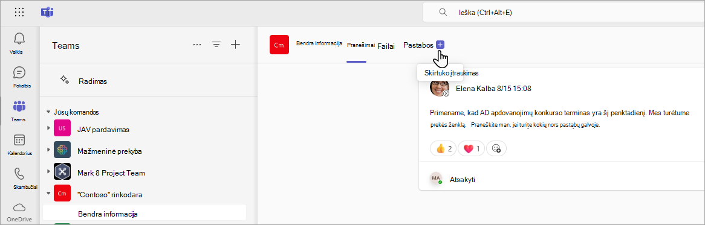Screen dimensions: 705x225
Task: Click the Teams panel heading
Action: 66,46
